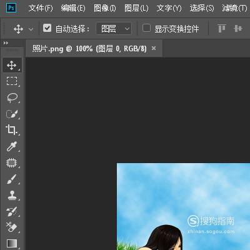
Task: Toggle the 自动选择 checkbox
Action: coord(47,27)
